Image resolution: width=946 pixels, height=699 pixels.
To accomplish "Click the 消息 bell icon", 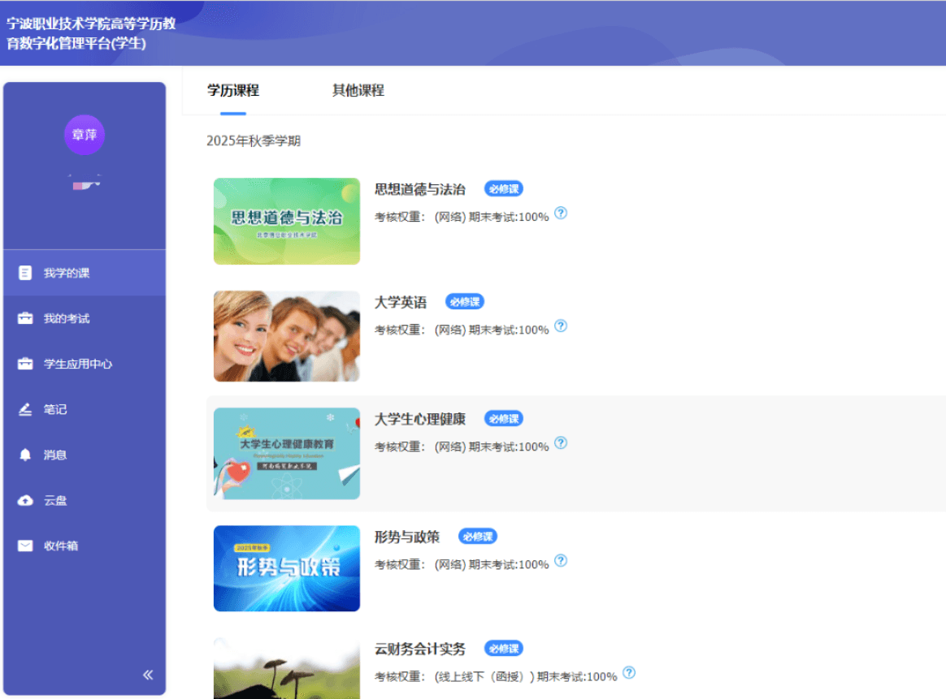I will click(x=25, y=455).
